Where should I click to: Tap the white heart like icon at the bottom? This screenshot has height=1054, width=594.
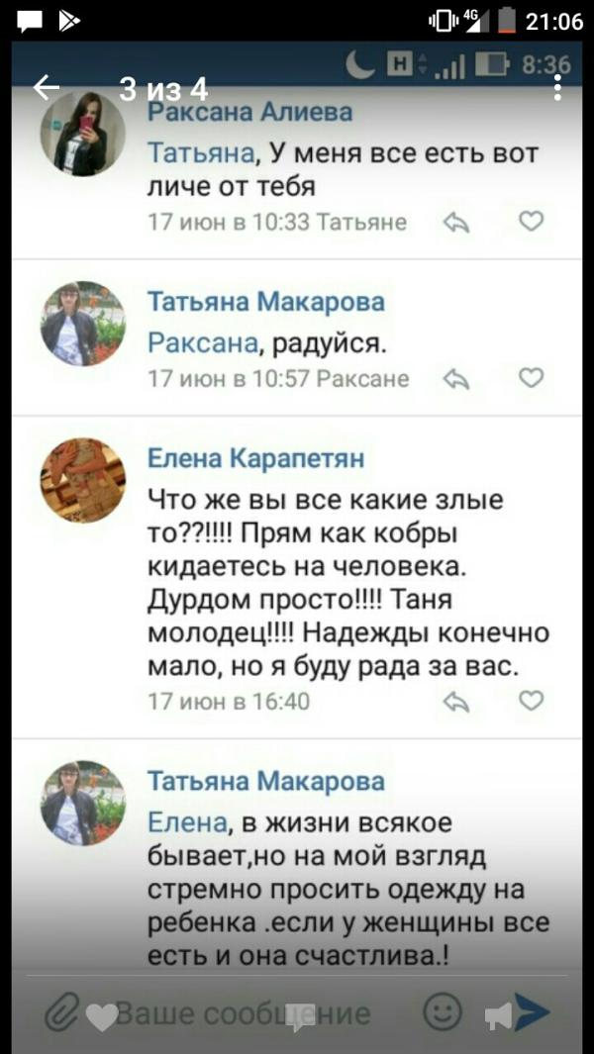(102, 1017)
